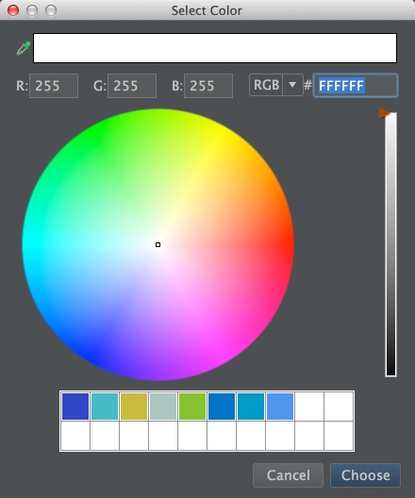Click the G value input field
Image resolution: width=415 pixels, height=498 pixels.
[x=132, y=86]
